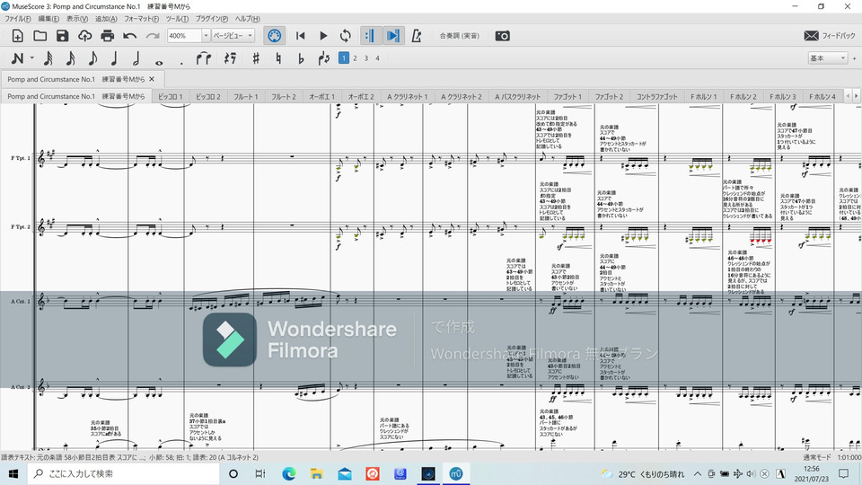The image size is (862, 485).
Task: Undo the last action
Action: (129, 36)
